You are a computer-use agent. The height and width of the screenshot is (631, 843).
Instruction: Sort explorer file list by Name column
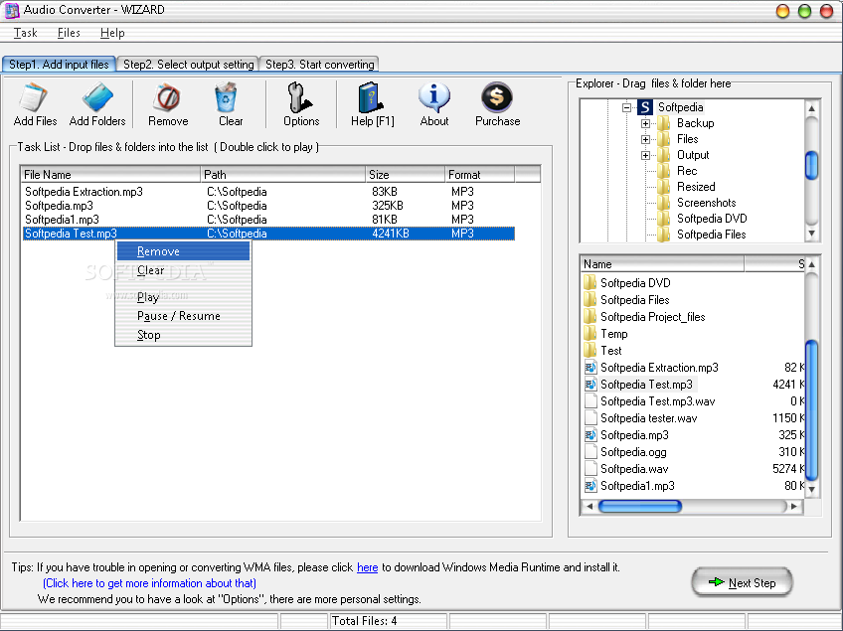pyautogui.click(x=663, y=264)
